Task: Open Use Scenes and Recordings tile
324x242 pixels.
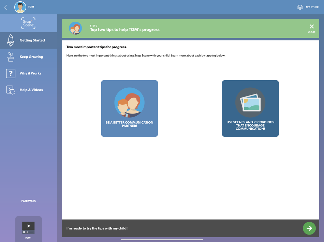Action: tap(250, 108)
